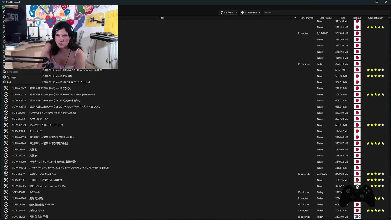The image size is (391, 220).
Task: Click the disc icon for SLPM-65999
Action: tap(6, 162)
